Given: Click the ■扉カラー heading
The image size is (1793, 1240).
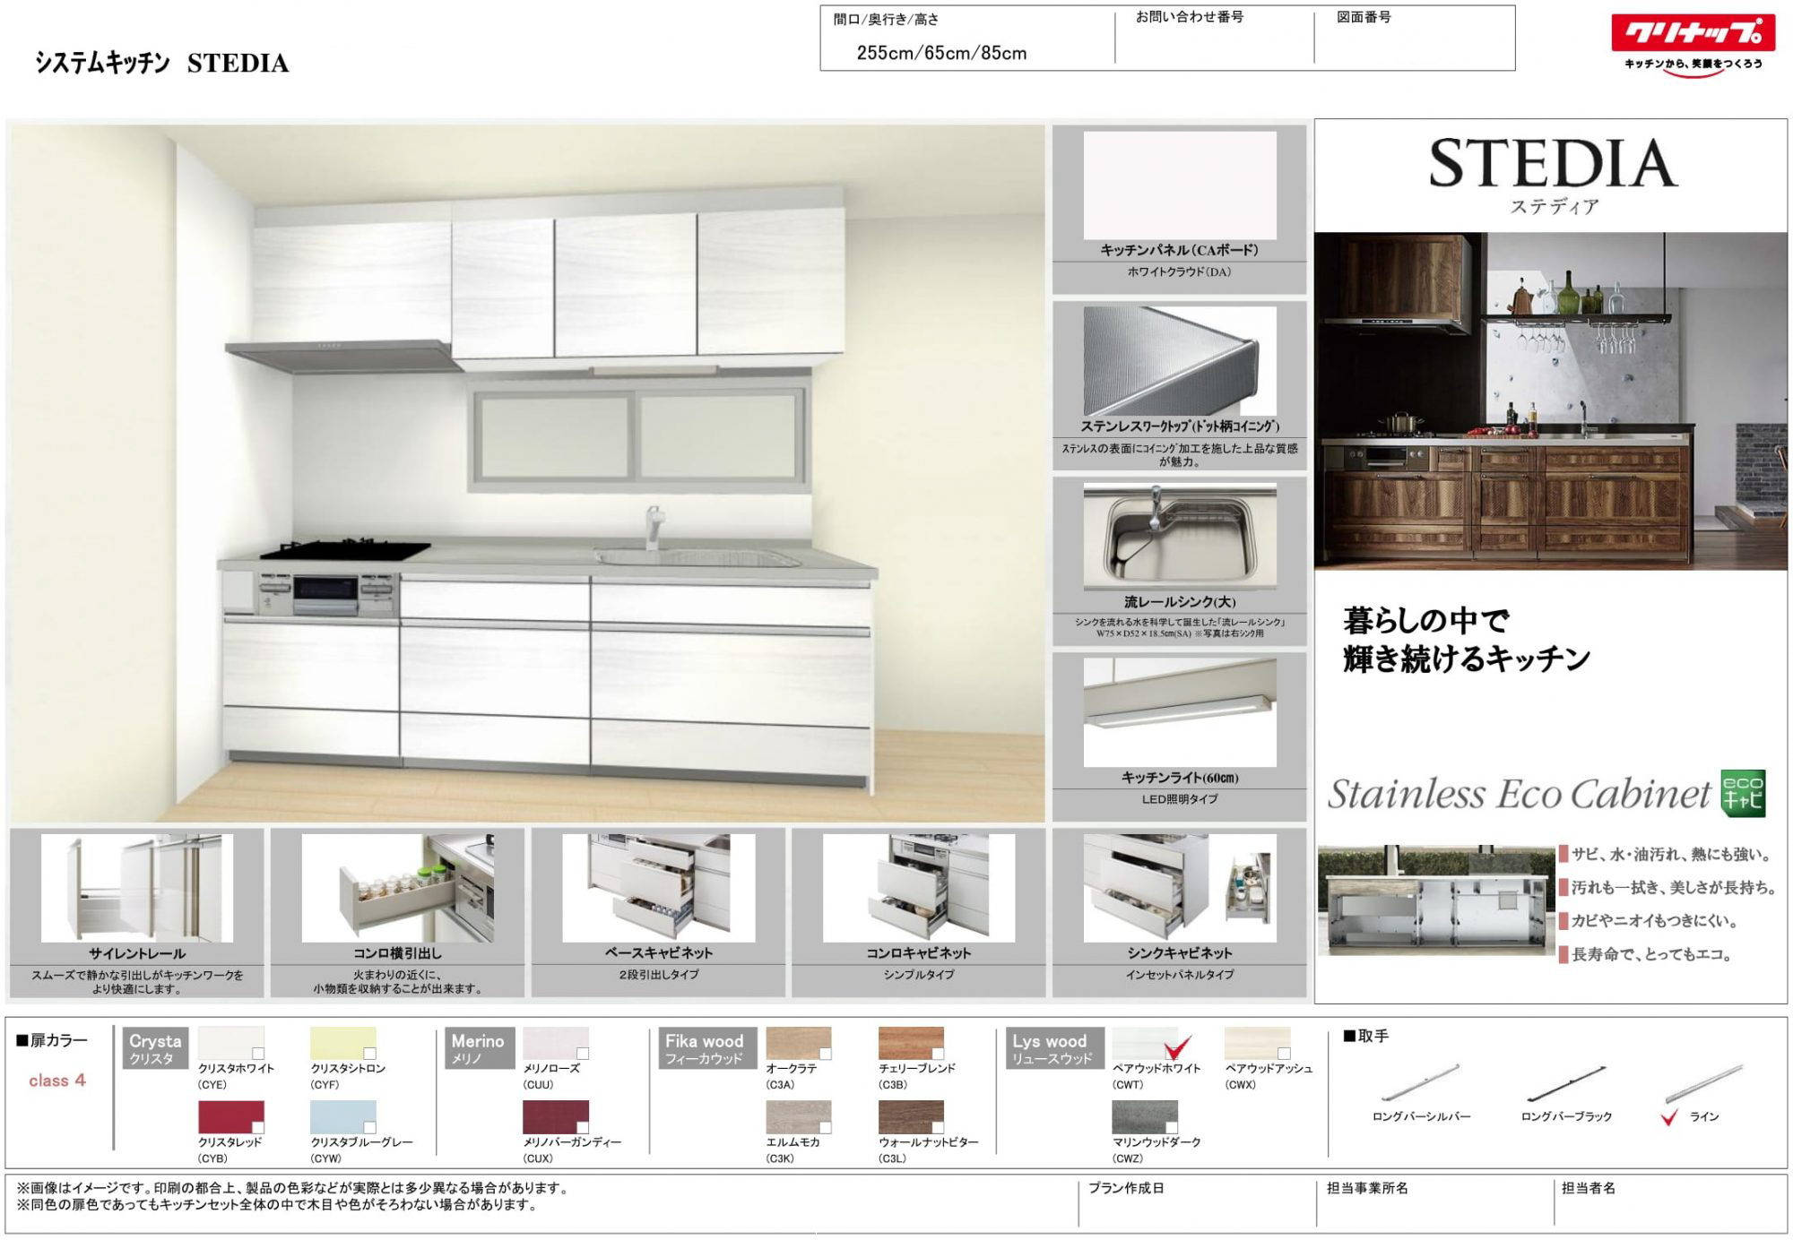Looking at the screenshot, I should pos(52,1040).
